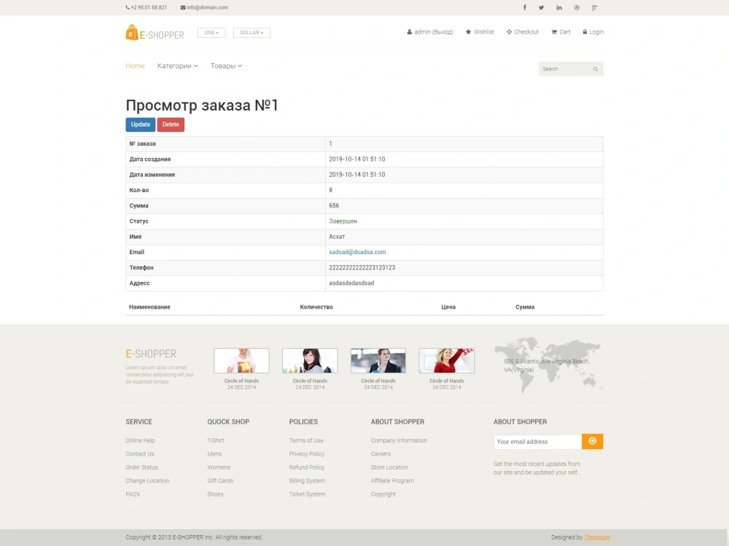The image size is (729, 546).
Task: Open the Wishlist page
Action: pyautogui.click(x=480, y=32)
